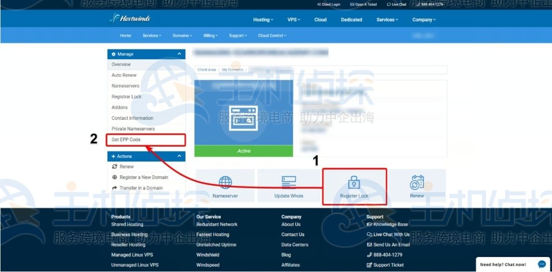Open Data Centers footer link
This screenshot has height=272, width=552.
tap(295, 245)
